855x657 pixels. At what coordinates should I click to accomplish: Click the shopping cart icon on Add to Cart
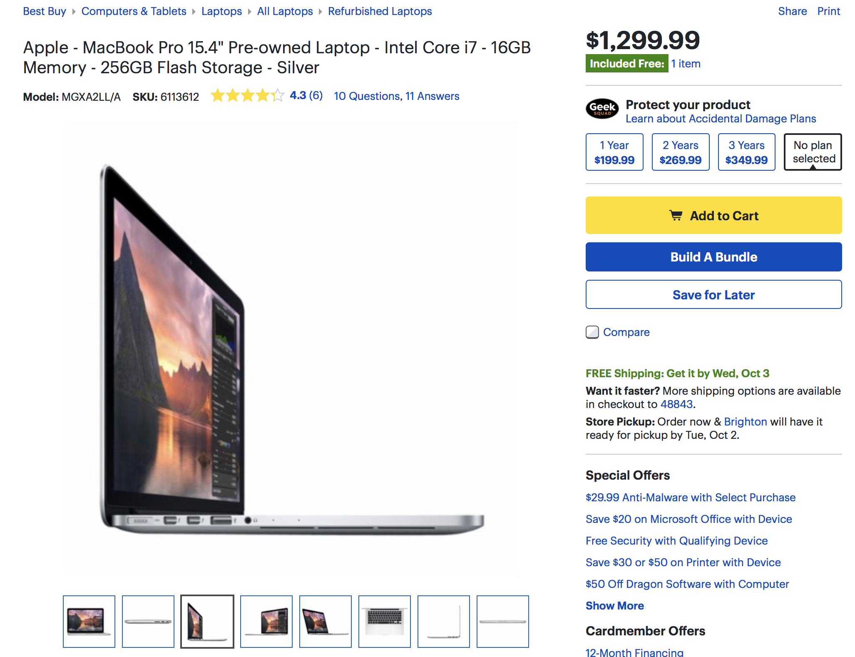[676, 216]
